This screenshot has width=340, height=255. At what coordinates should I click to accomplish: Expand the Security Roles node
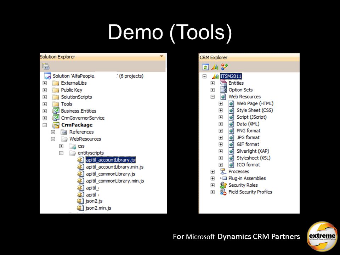click(x=212, y=185)
